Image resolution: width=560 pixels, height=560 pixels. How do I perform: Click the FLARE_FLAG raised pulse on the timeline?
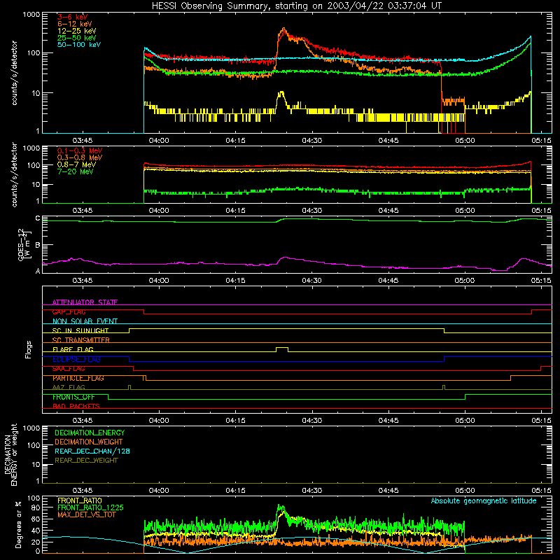point(282,349)
